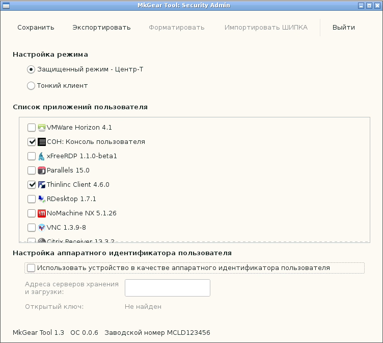383x343 pixels.
Task: Select RDesktop 1.7.1 label text
Action: 71,199
